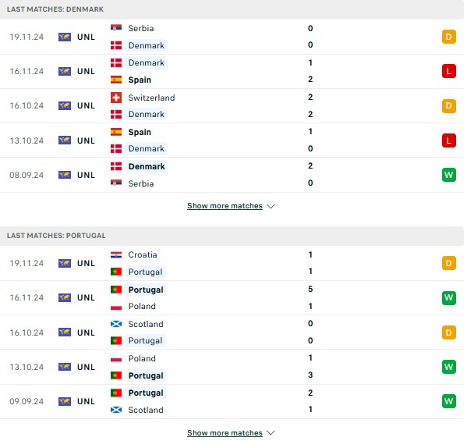Expand the chevron under Denmark last matches
Screen dimensions: 467x448
point(271,206)
